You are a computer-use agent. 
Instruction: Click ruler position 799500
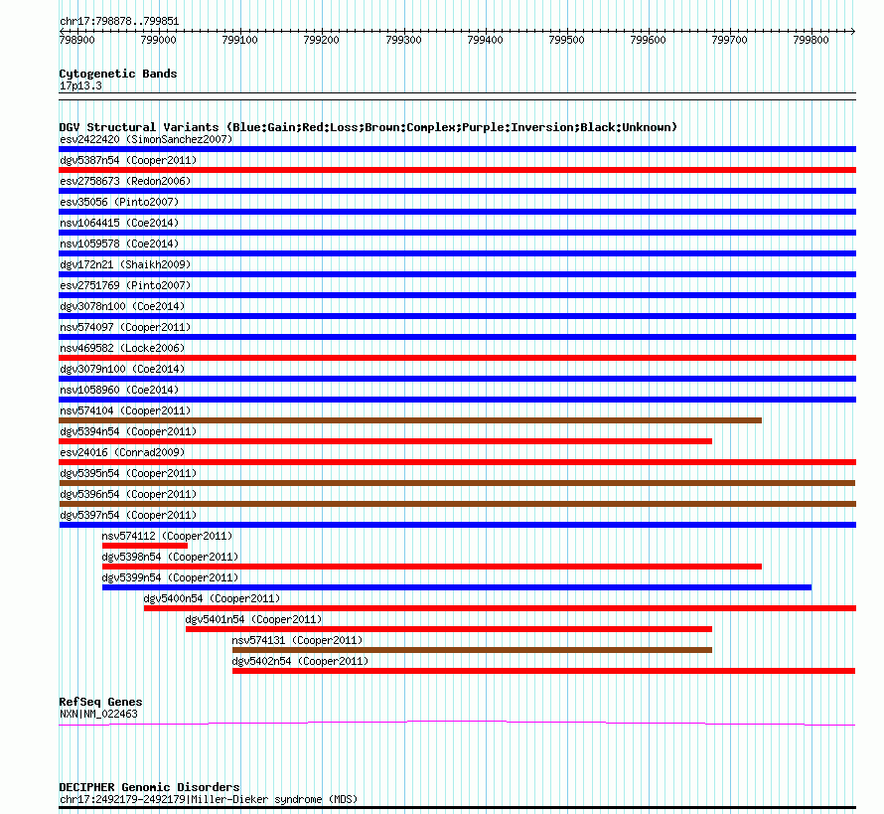(566, 40)
